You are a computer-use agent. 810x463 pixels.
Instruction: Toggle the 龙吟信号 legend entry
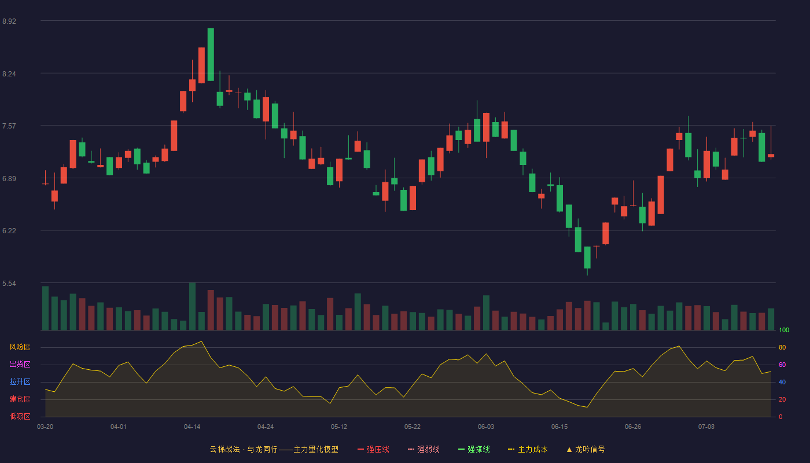pyautogui.click(x=586, y=449)
